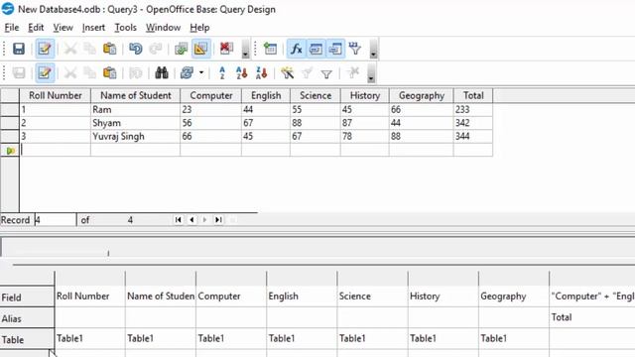Undo the last action in the upper toolbar
Screen dimensions: 635x357
[x=136, y=49]
